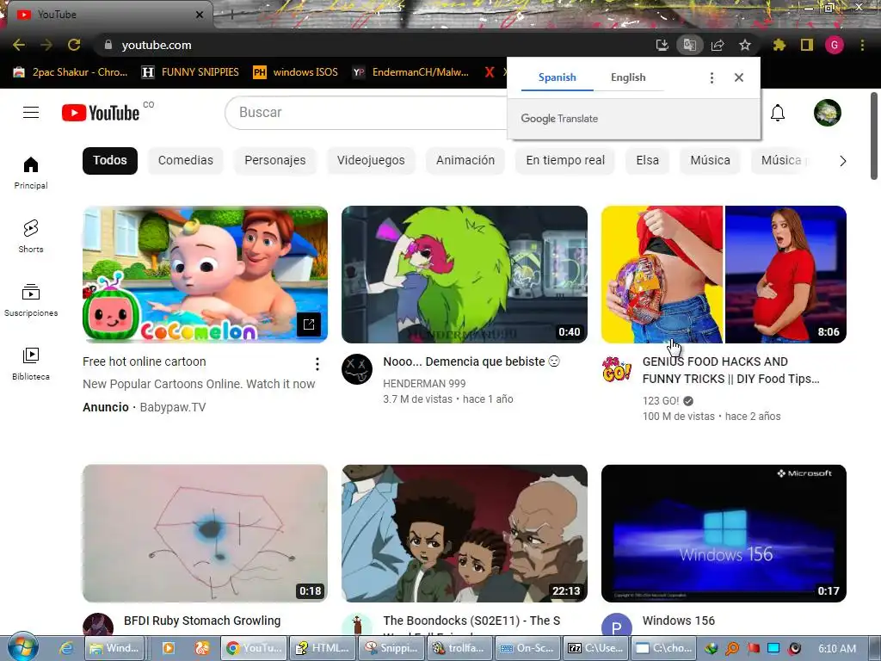The width and height of the screenshot is (881, 661).
Task: Switch to the Snippi... taskbar window
Action: 391,648
